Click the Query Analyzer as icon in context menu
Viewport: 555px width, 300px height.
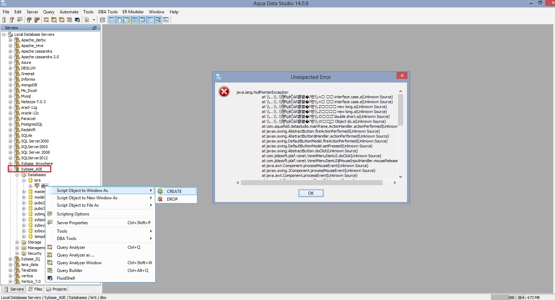point(50,255)
